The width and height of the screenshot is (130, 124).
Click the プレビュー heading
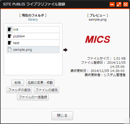click(98, 15)
